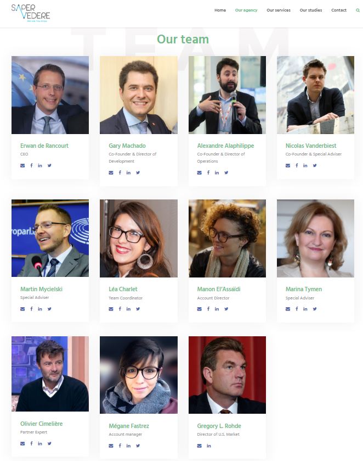The image size is (363, 461).
Task: Click the search icon in top navigation
Action: coord(358,10)
